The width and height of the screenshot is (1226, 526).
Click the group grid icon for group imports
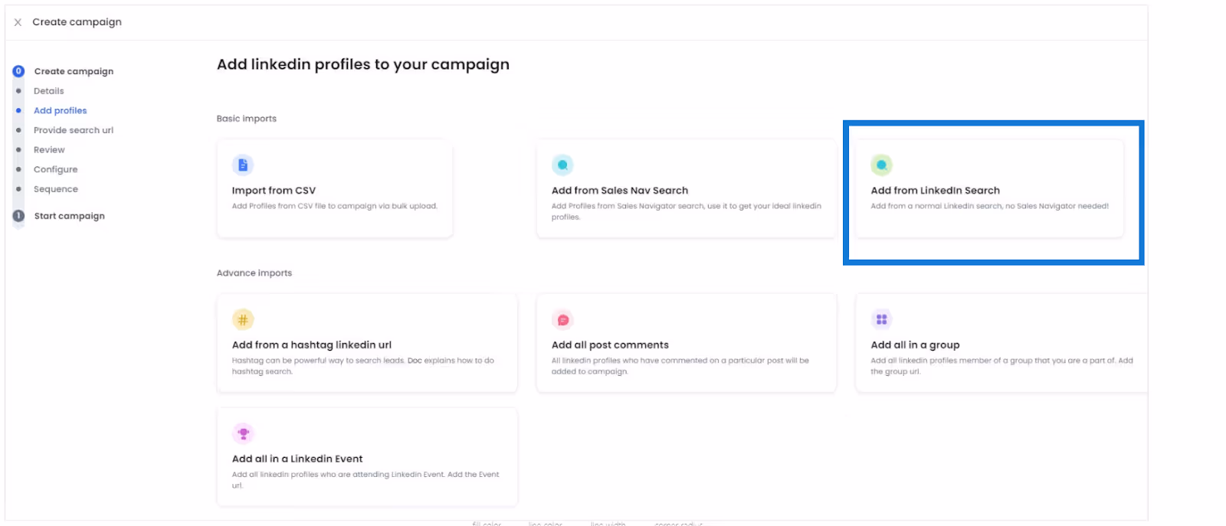pyautogui.click(x=881, y=319)
